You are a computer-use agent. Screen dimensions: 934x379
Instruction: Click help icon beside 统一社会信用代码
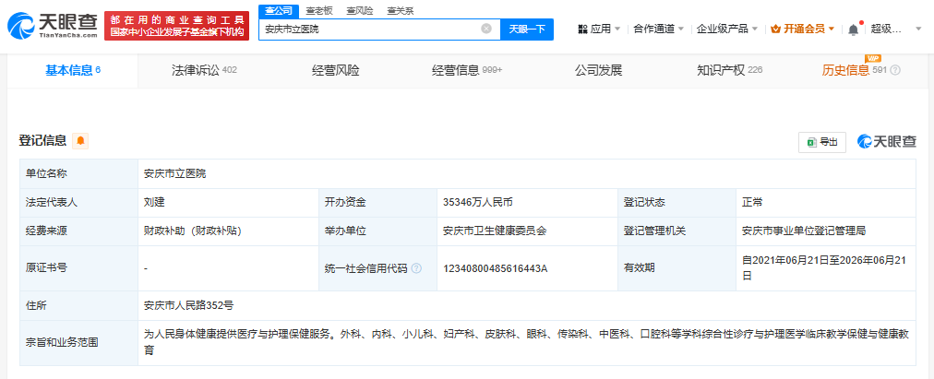click(x=416, y=268)
